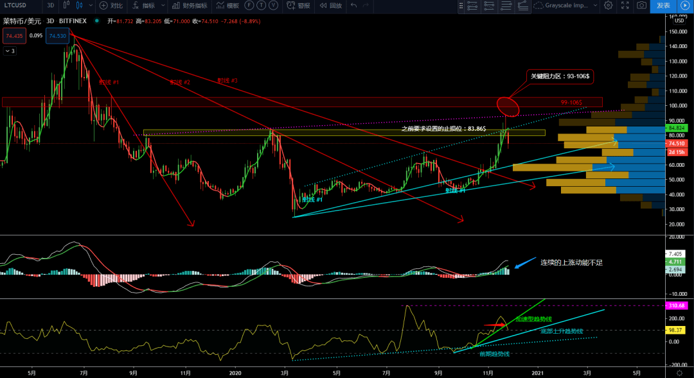Start 回放 bar replay mode
Image resolution: width=694 pixels, height=378 pixels.
click(x=331, y=6)
